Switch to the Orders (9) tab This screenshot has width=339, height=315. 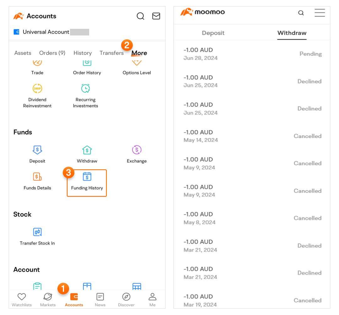[52, 53]
